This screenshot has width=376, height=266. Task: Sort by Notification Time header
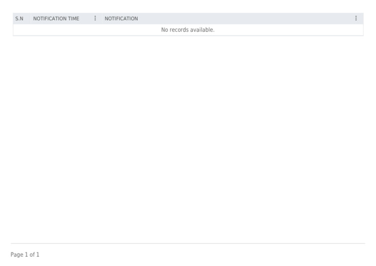coord(56,19)
